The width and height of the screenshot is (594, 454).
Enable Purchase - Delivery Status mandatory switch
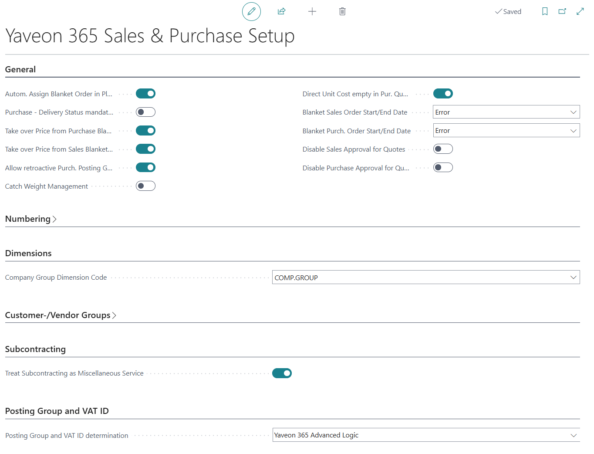pos(145,112)
